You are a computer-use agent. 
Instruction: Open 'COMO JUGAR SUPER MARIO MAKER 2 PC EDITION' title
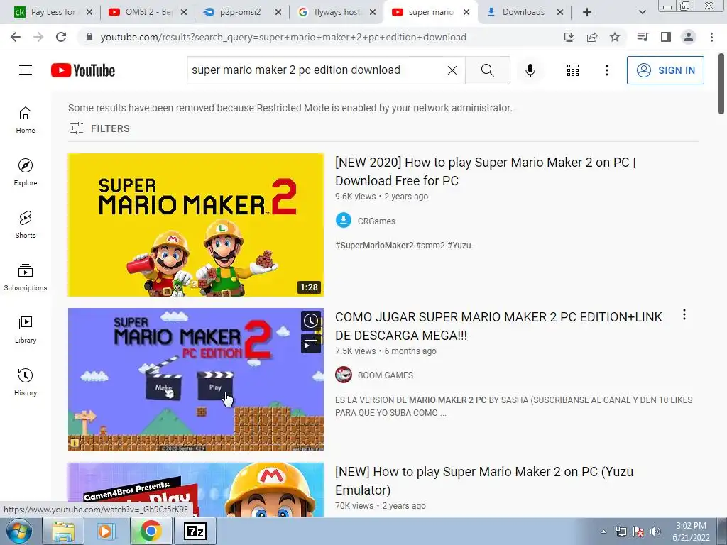pos(498,326)
